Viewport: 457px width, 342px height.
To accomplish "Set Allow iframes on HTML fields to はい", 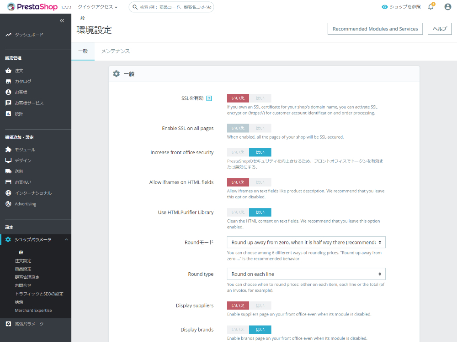I will (260, 182).
